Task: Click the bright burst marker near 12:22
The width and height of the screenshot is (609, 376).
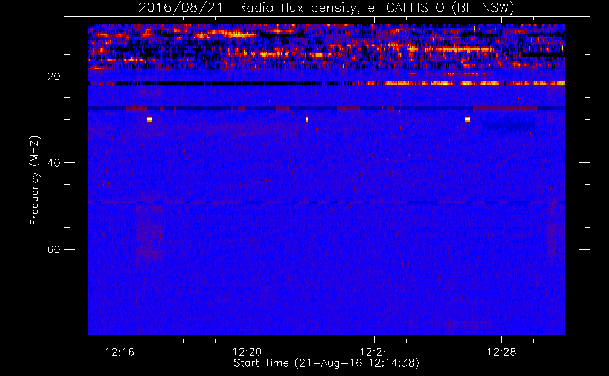Action: [307, 119]
